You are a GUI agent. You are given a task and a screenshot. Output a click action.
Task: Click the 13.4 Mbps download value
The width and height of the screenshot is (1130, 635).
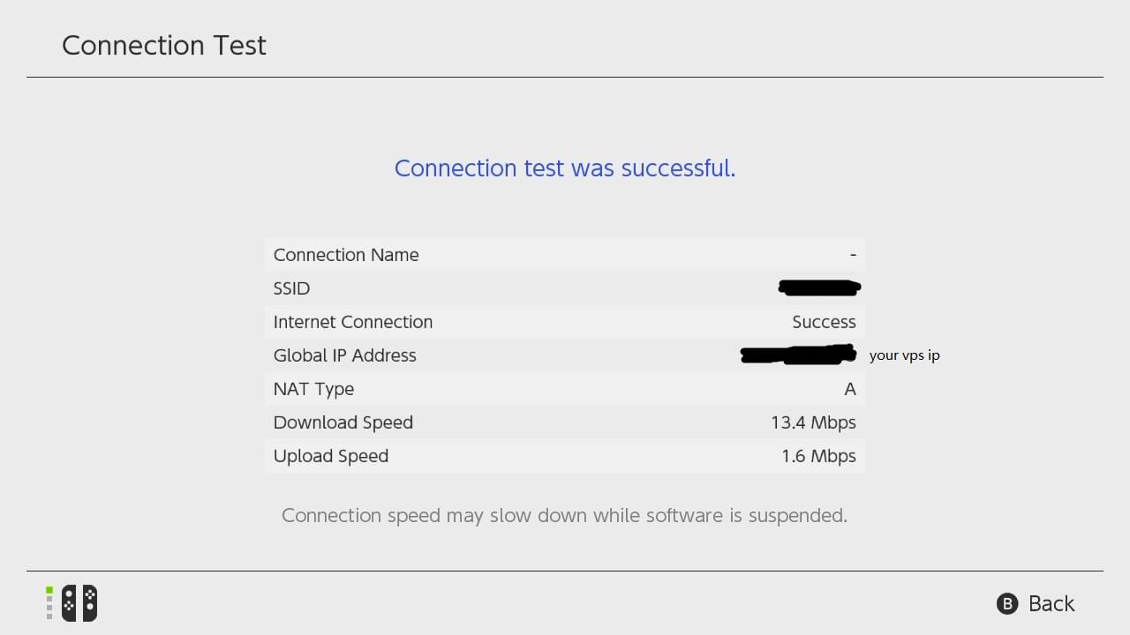pos(813,422)
